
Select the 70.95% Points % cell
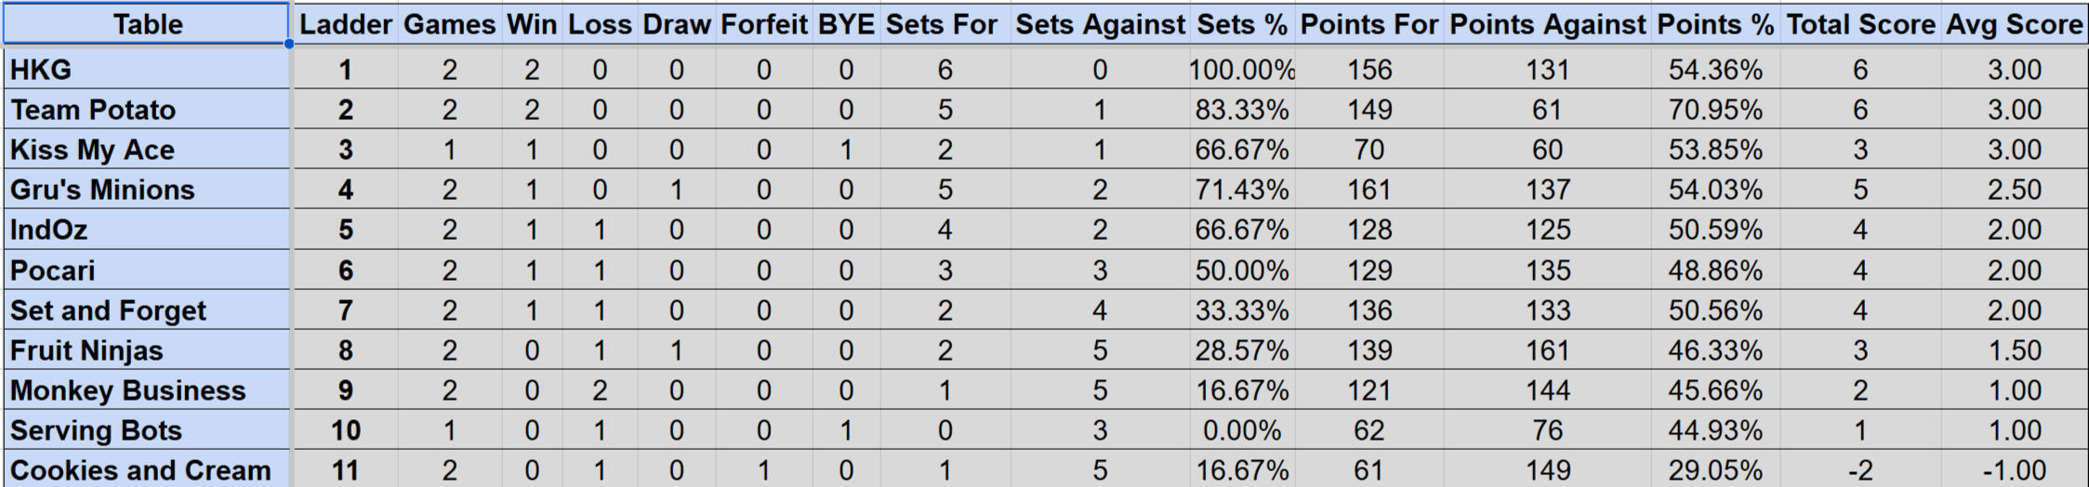coord(1714,110)
